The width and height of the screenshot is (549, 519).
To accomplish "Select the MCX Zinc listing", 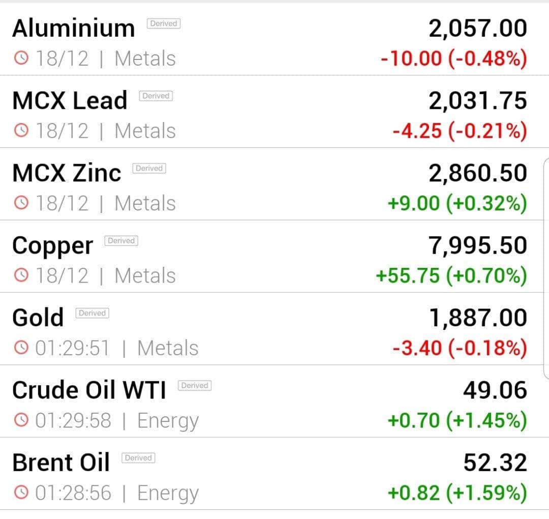I will pos(274,184).
